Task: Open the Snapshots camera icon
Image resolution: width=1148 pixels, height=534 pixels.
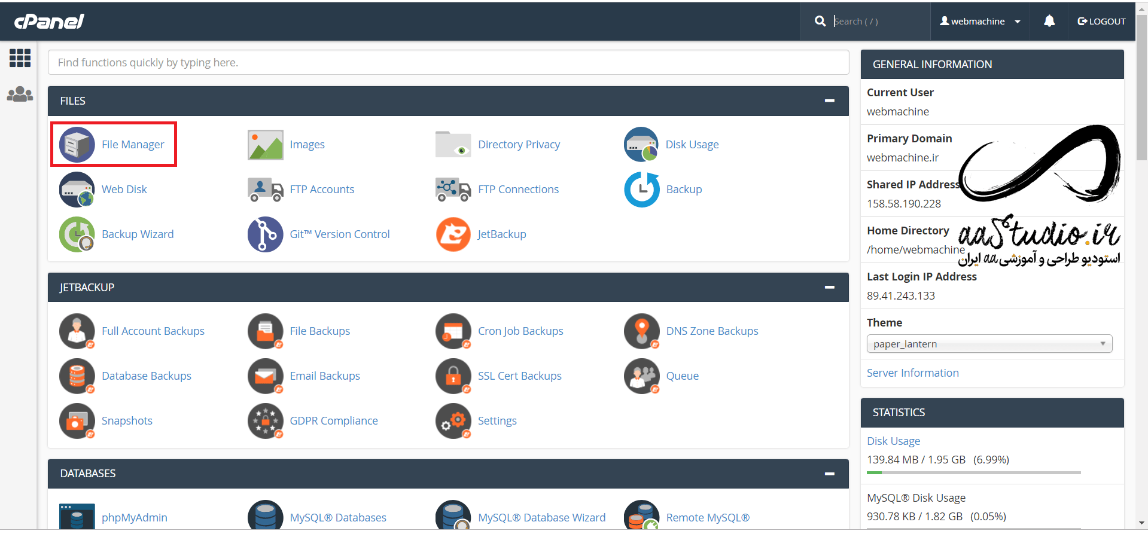Action: coord(77,421)
